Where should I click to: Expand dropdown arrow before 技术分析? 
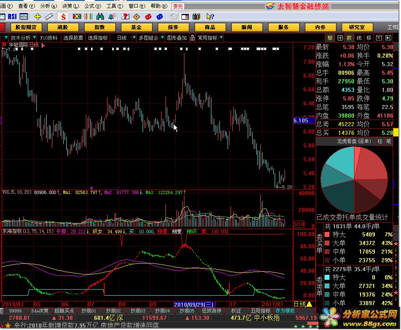coord(6,38)
